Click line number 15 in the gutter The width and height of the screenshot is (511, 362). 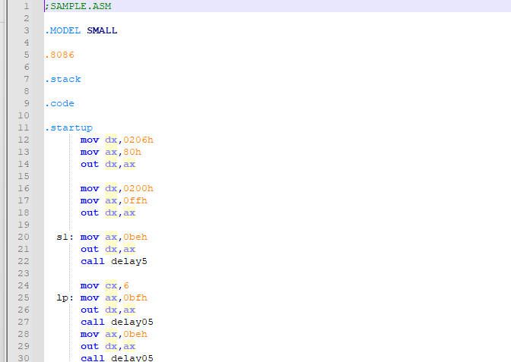pos(24,176)
